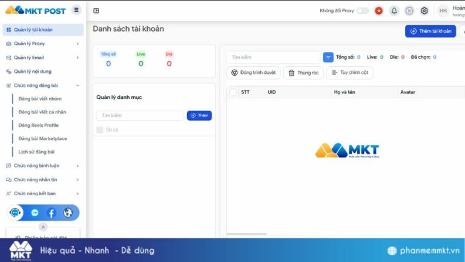Open notifications bell icon
The image size is (465, 262).
394,11
